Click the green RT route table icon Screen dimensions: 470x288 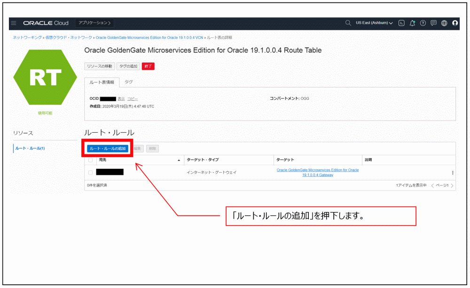coord(45,77)
